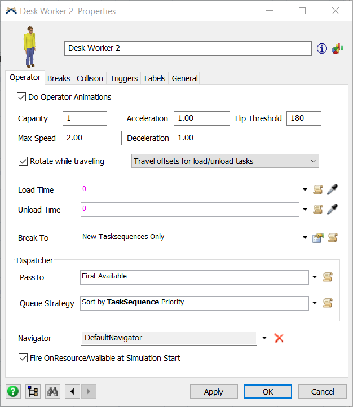Click the Max Speed input field
Screen dimensions: 353x407
pyautogui.click(x=92, y=138)
